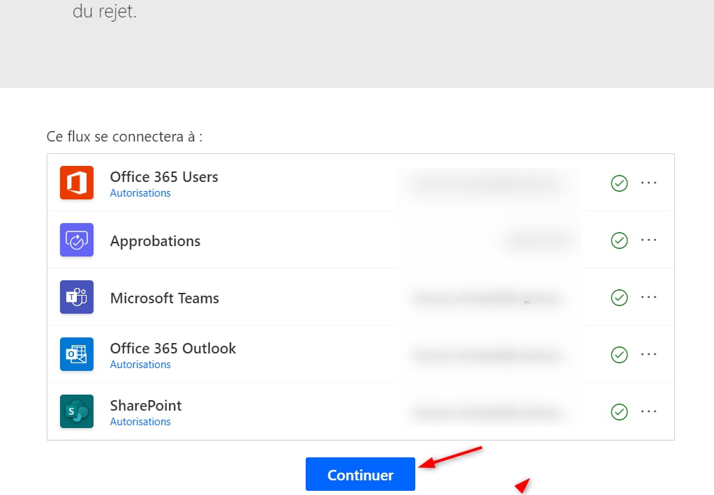714x495 pixels.
Task: Open Autorisations link under SharePoint
Action: coord(140,422)
